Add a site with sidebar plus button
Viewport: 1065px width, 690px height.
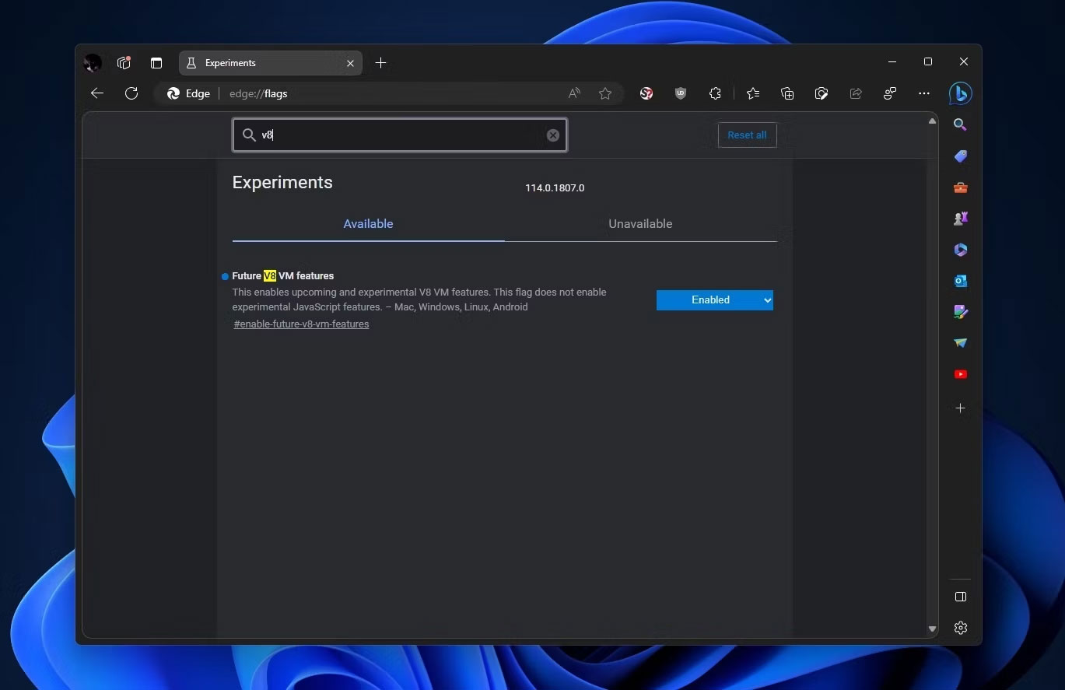(960, 408)
